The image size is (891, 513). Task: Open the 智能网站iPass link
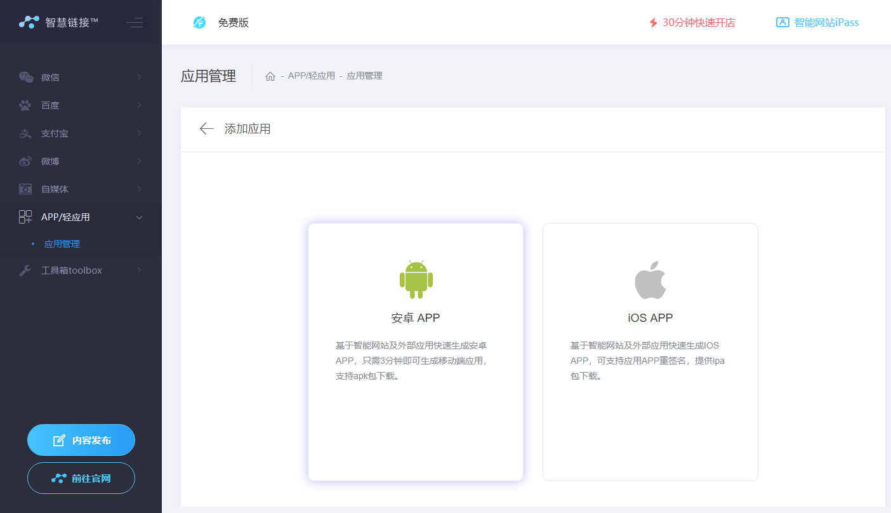817,22
